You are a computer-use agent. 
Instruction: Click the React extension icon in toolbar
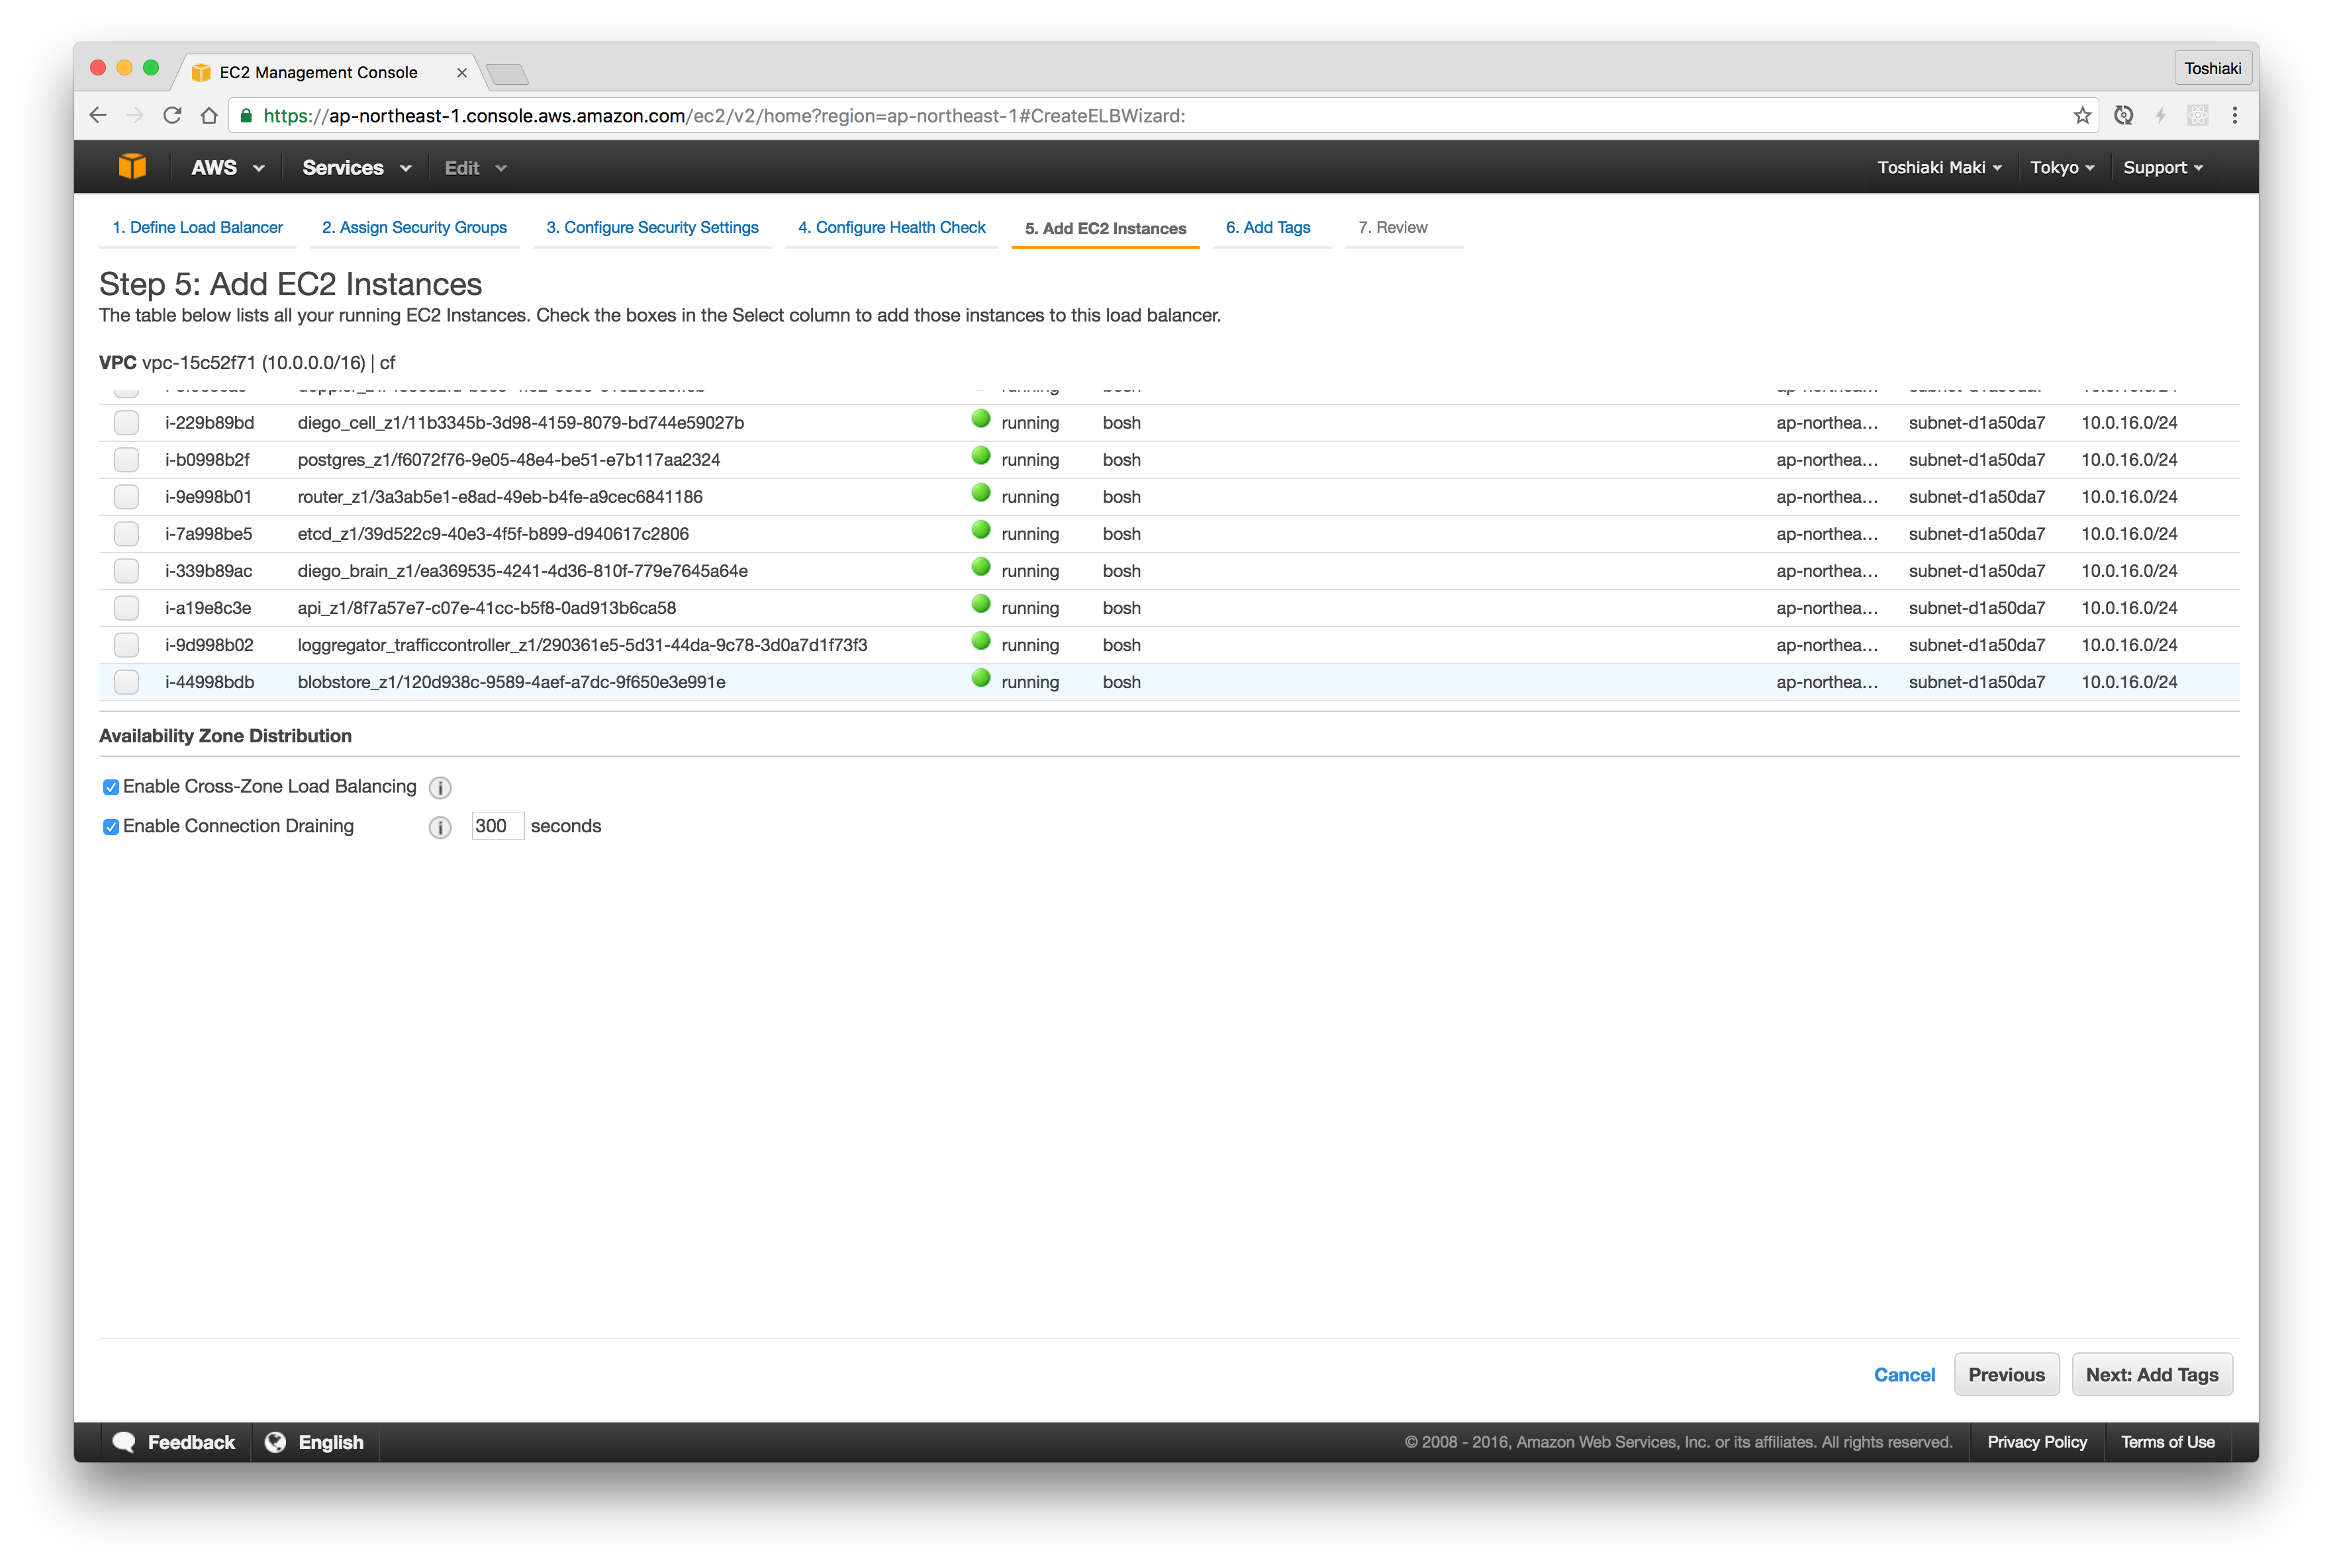[2197, 115]
